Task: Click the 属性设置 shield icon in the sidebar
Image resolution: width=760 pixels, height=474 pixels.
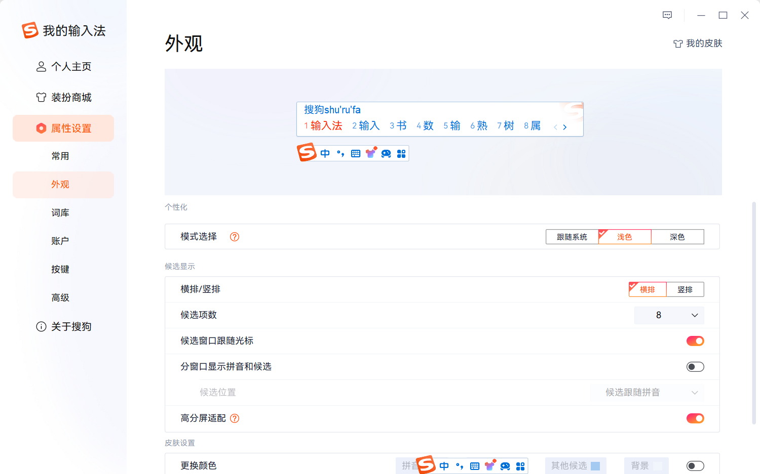Action: tap(42, 128)
